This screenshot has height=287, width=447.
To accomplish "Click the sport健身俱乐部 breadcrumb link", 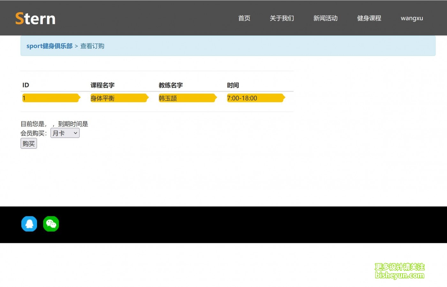I will (x=49, y=46).
